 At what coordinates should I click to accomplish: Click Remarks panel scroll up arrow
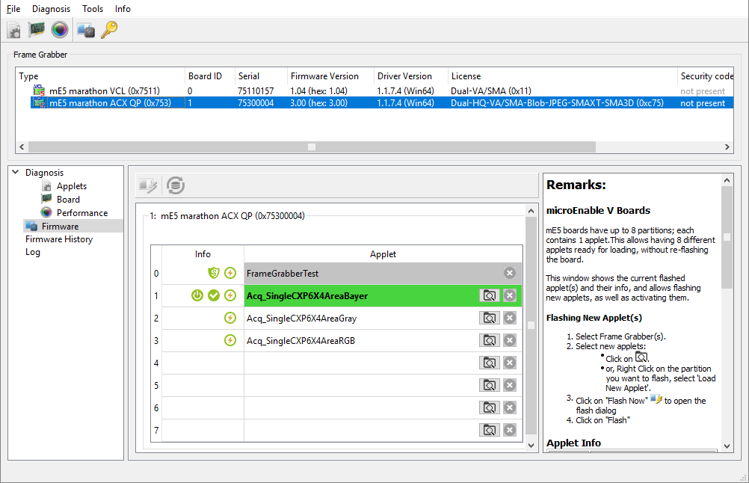click(x=727, y=180)
